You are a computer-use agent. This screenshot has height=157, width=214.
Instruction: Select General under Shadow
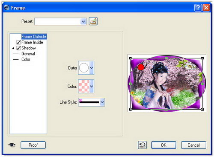[28, 54]
